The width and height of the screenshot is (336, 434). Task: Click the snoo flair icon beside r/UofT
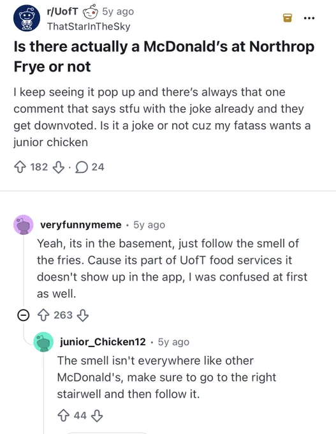point(91,11)
